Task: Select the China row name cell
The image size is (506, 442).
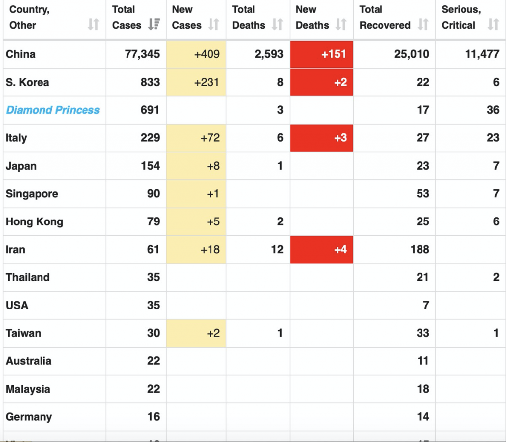Action: click(x=21, y=54)
